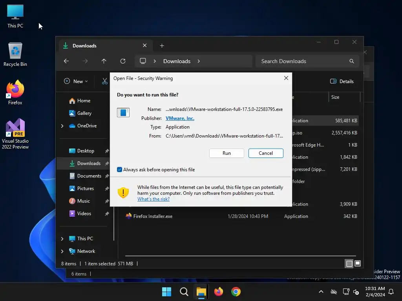Click the pin icon beside Desktop
The image size is (402, 301).
pyautogui.click(x=107, y=151)
